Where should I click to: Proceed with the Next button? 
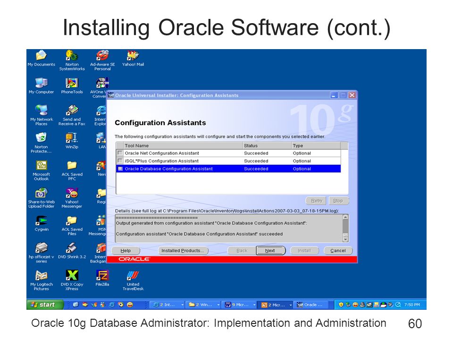point(270,251)
